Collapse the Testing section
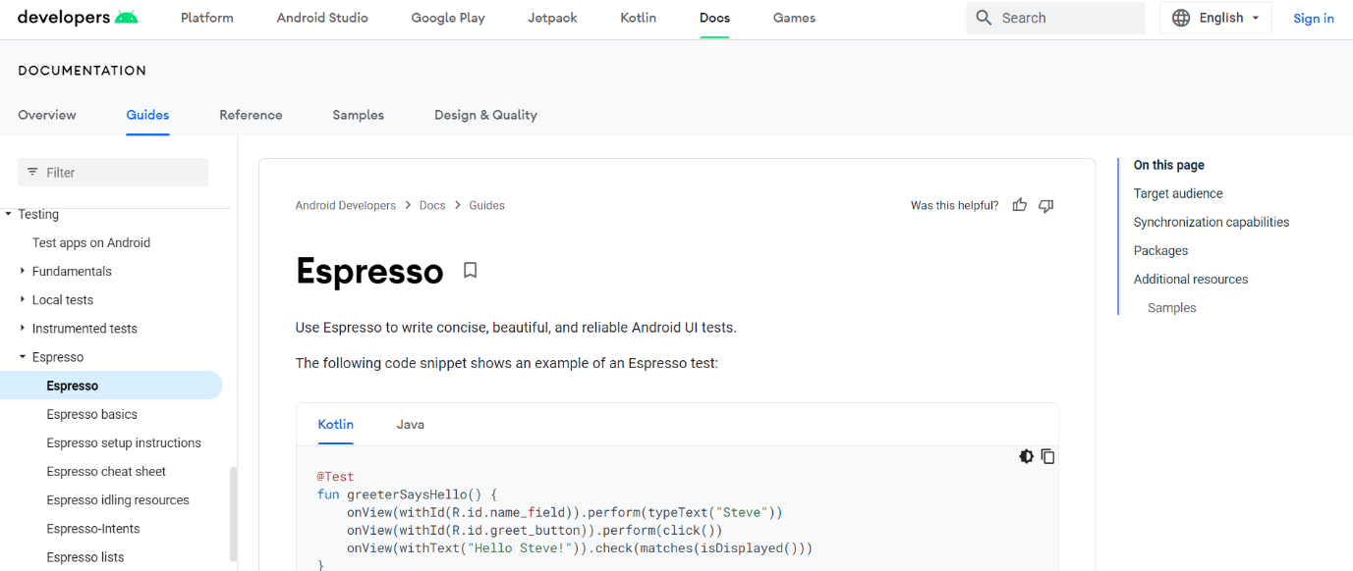Viewport: 1353px width, 571px height. [8, 214]
